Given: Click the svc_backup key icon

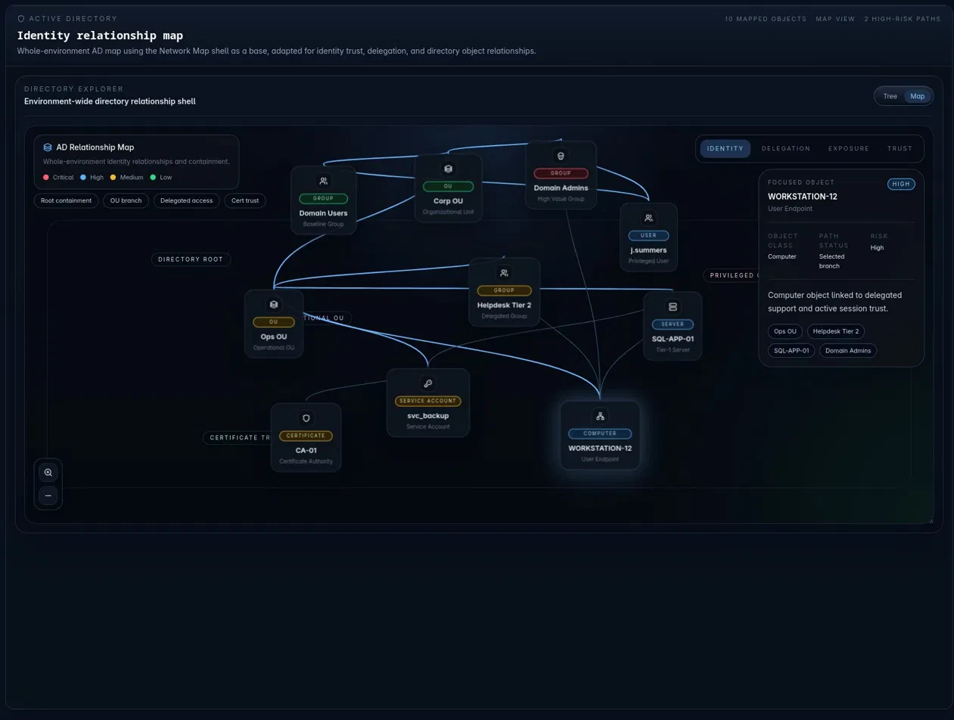Looking at the screenshot, I should click(428, 383).
